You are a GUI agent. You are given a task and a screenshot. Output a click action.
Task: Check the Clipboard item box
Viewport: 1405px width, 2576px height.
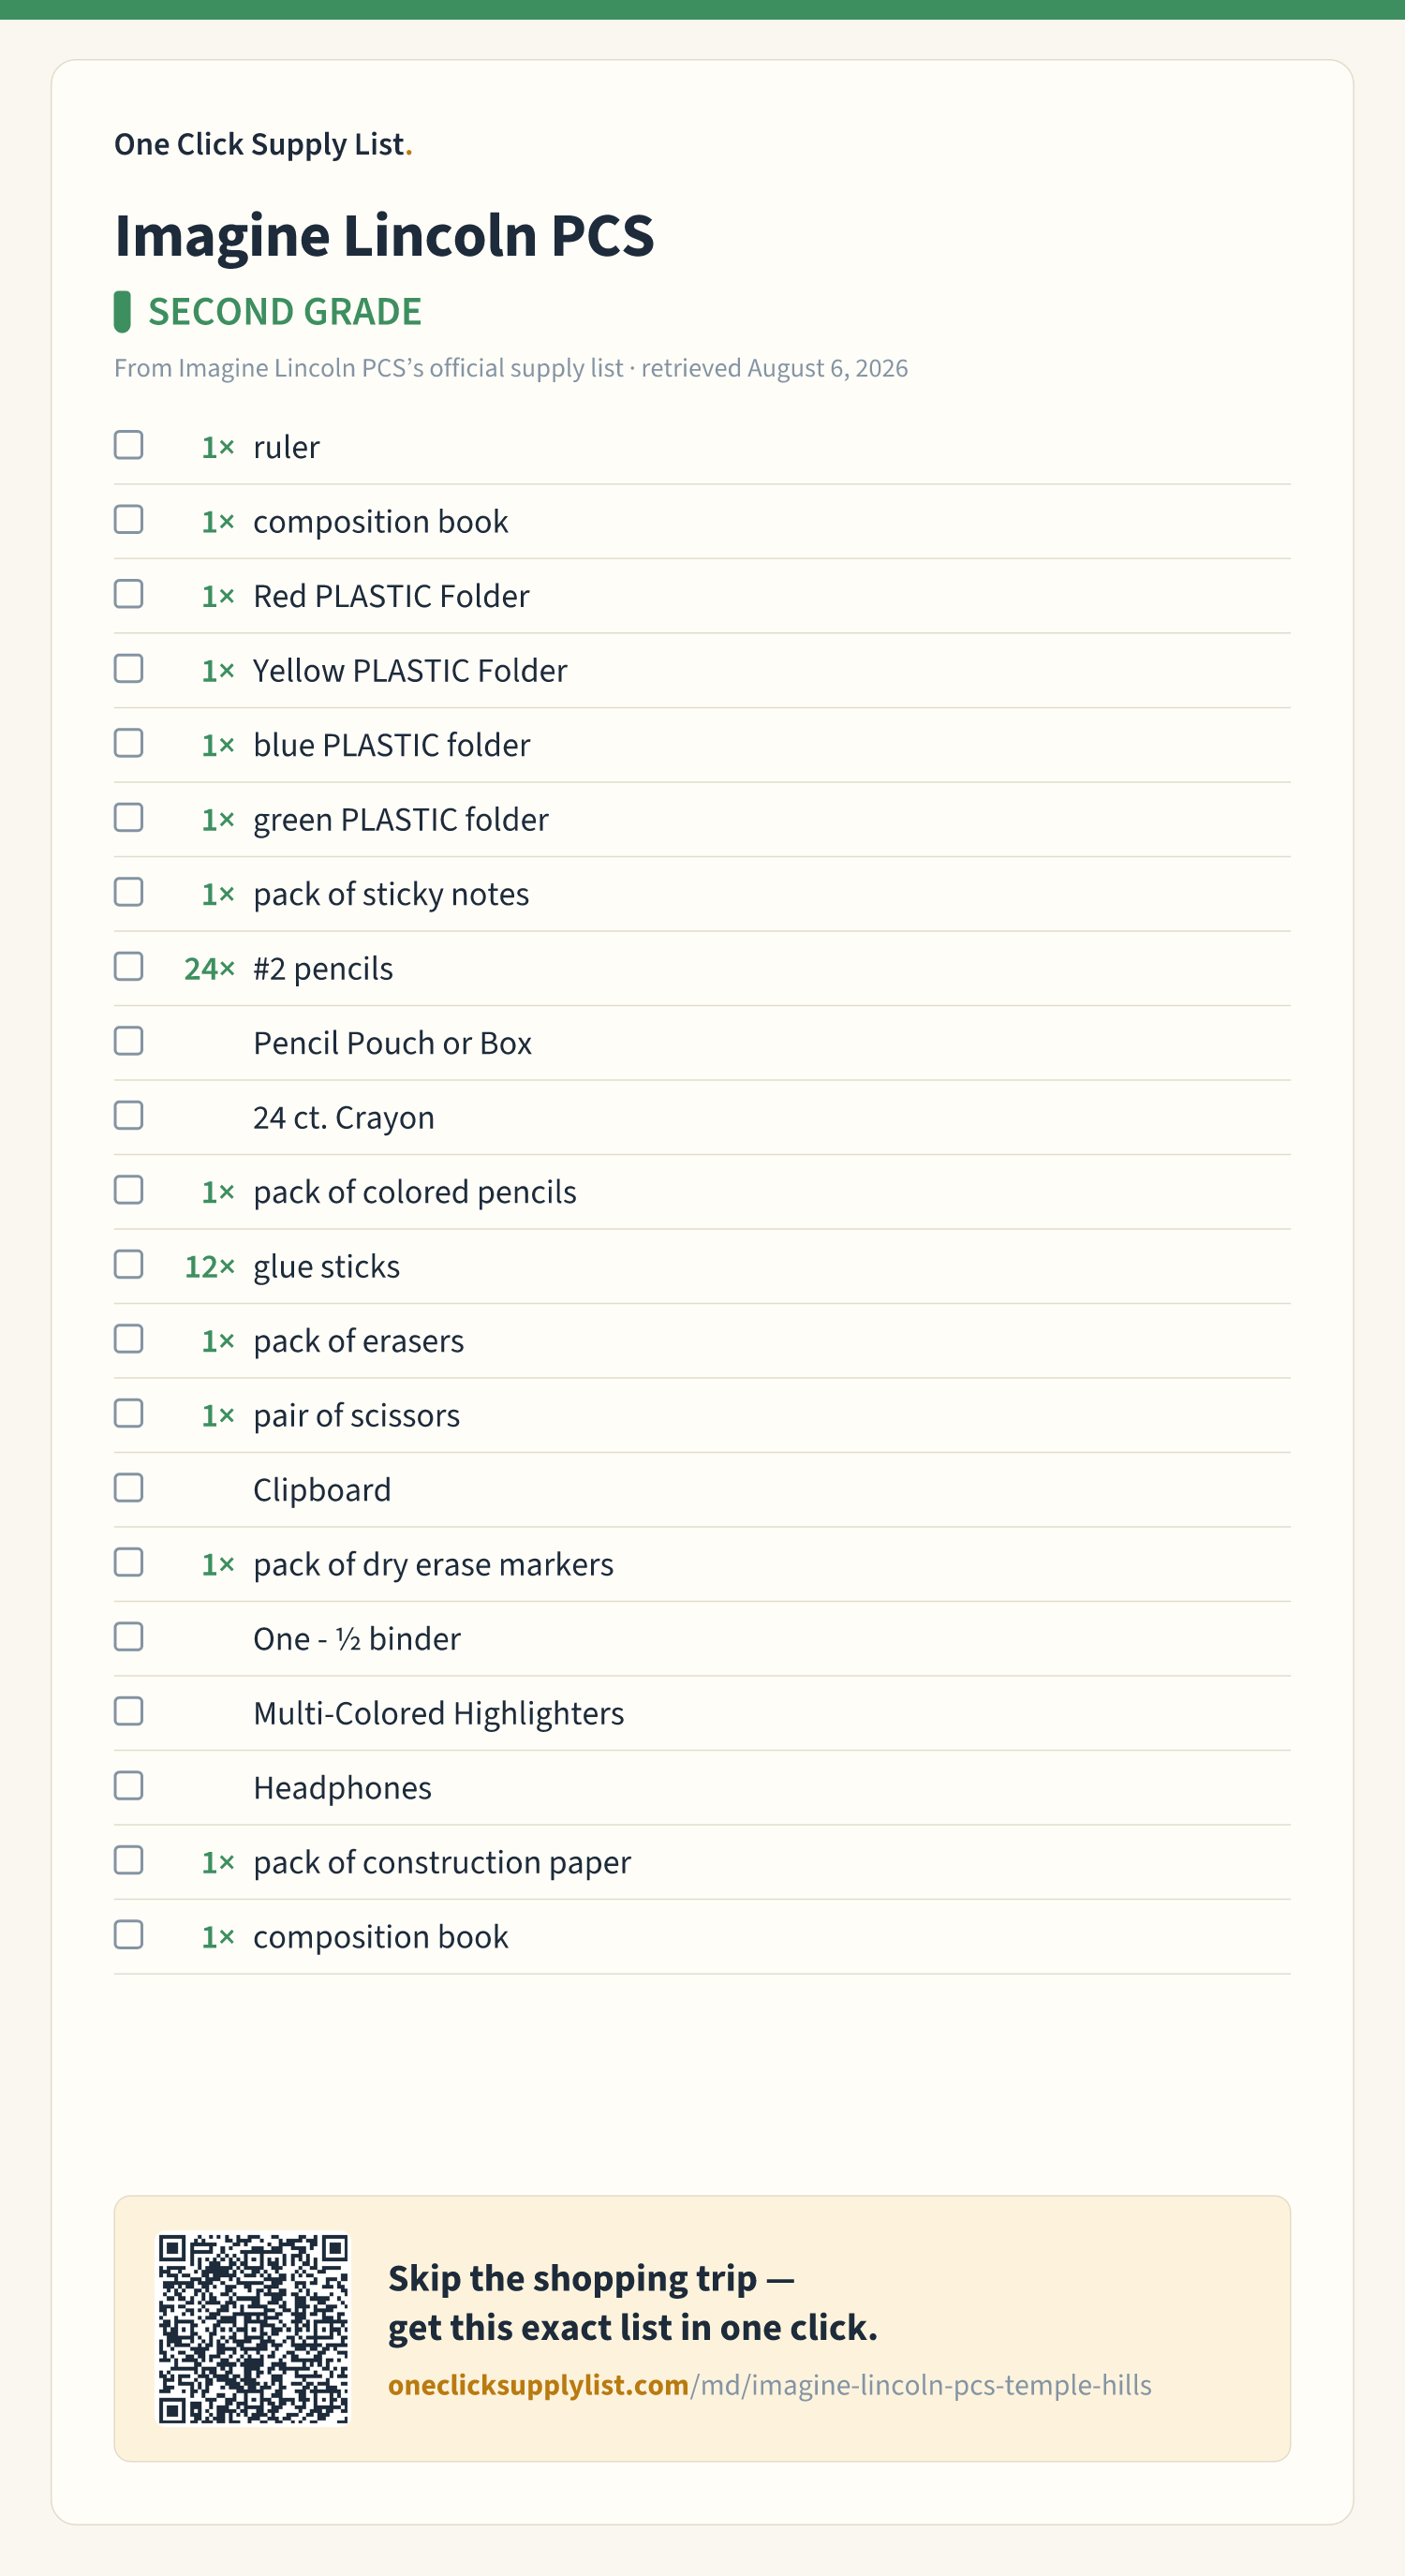(x=128, y=1488)
